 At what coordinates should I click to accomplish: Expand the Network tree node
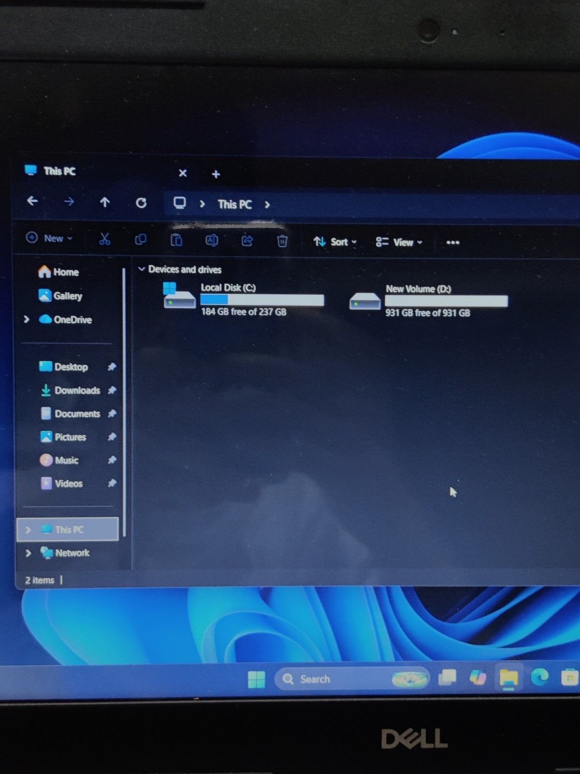click(28, 553)
